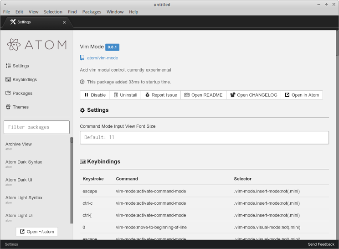Click the keyboard icon next to Keybindings heading
The image size is (339, 249).
pyautogui.click(x=82, y=161)
